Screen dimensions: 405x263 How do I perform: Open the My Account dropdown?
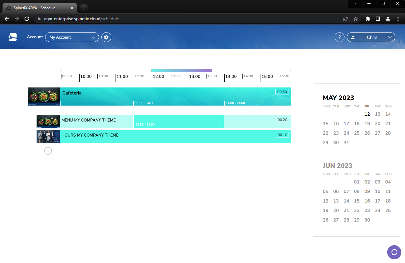tap(72, 37)
